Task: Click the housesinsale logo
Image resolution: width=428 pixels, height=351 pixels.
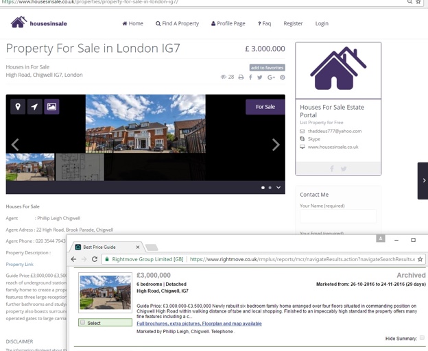Action: [38, 23]
